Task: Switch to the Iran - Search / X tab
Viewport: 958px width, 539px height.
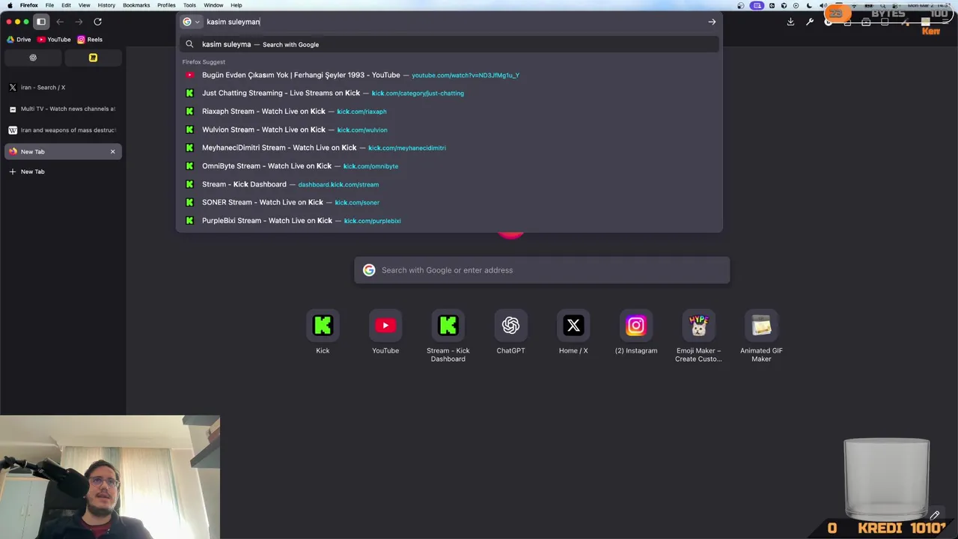Action: pos(63,88)
